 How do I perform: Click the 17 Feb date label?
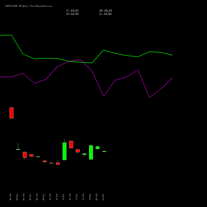coord(77,197)
